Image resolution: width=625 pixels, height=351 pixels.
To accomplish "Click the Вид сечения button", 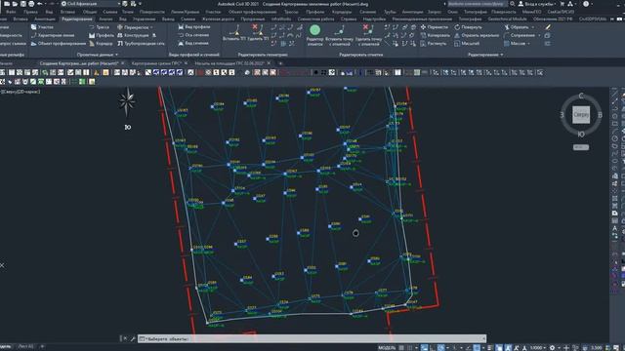I will [x=193, y=43].
